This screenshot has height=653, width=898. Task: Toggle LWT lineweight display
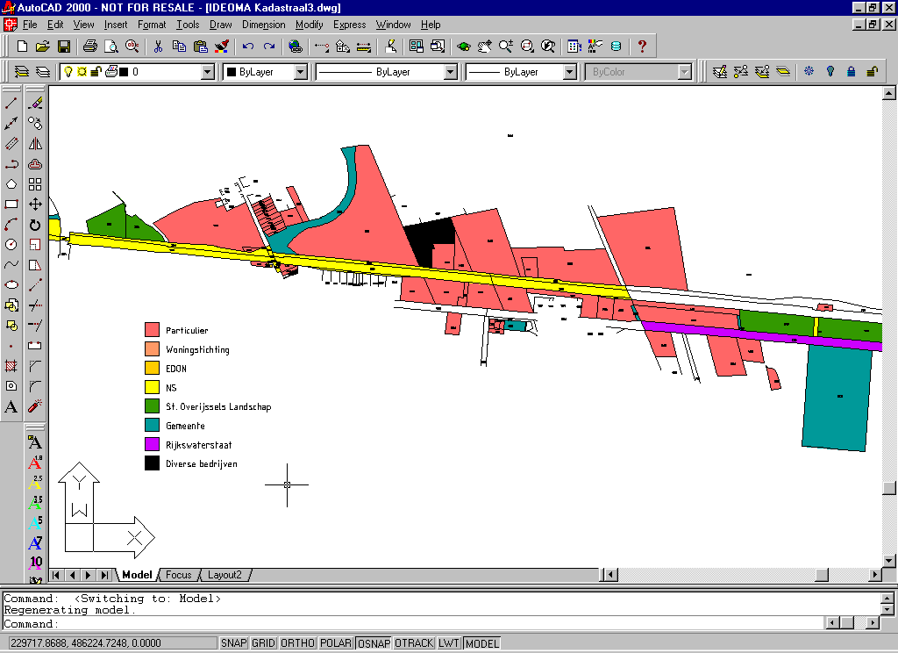(x=449, y=643)
